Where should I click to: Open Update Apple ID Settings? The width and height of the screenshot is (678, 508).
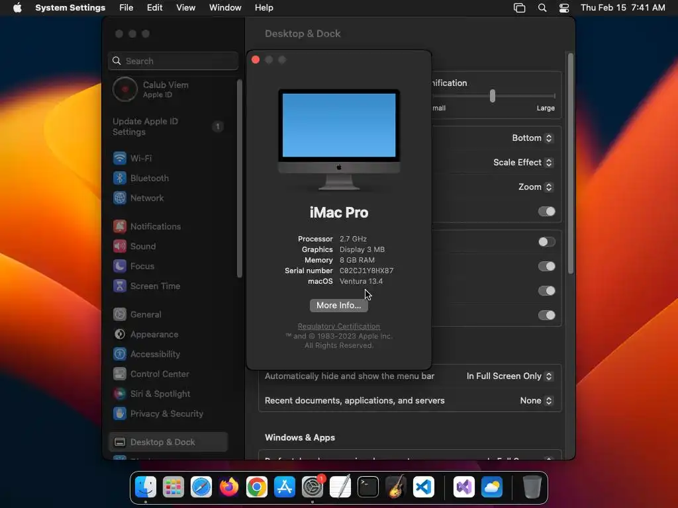click(x=169, y=126)
